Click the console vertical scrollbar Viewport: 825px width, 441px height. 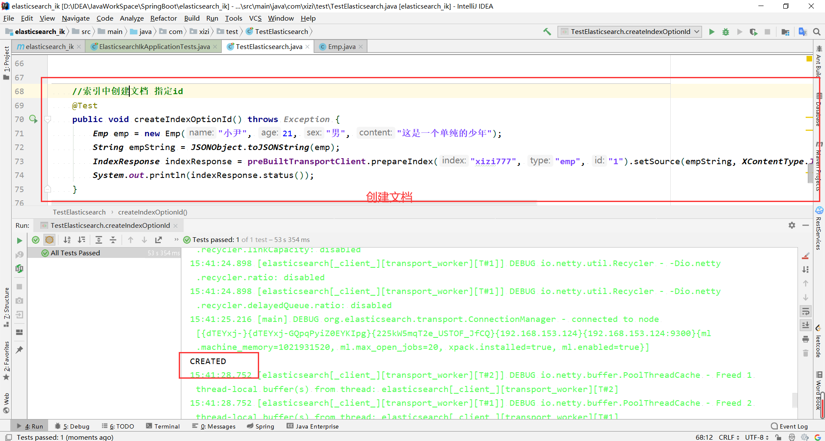[x=795, y=400]
